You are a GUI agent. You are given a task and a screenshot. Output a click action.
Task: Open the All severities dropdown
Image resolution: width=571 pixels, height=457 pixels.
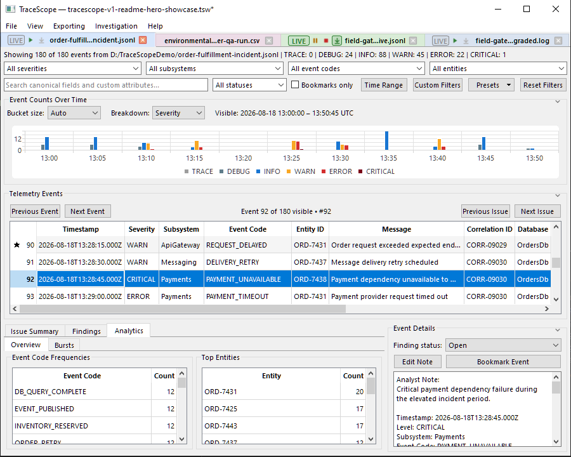pos(72,69)
